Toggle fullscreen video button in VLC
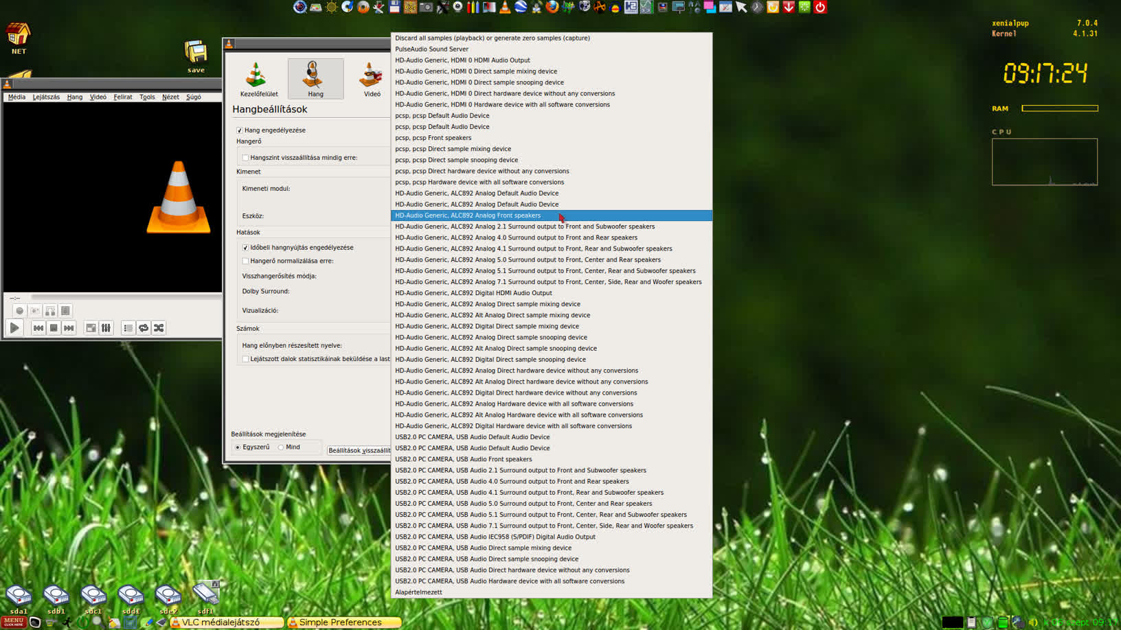The image size is (1121, 630). [91, 328]
